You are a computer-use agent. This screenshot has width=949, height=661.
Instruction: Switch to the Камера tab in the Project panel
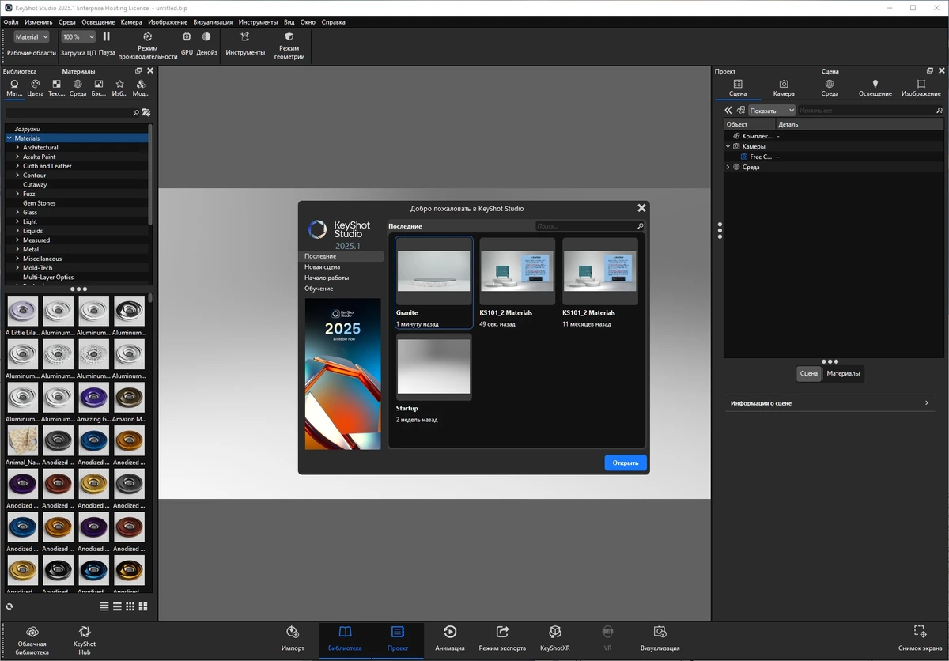[784, 88]
